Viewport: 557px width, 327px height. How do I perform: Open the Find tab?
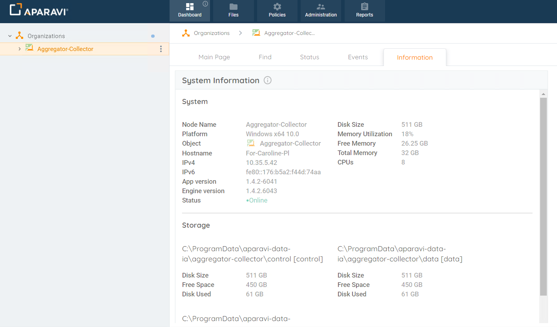(265, 57)
